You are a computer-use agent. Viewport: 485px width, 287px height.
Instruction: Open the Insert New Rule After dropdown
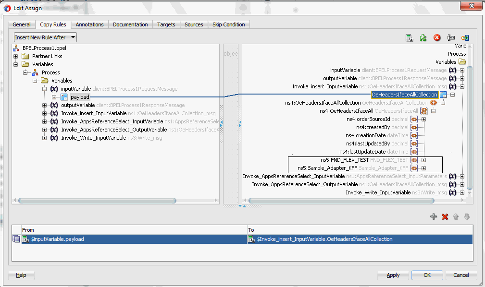click(46, 37)
